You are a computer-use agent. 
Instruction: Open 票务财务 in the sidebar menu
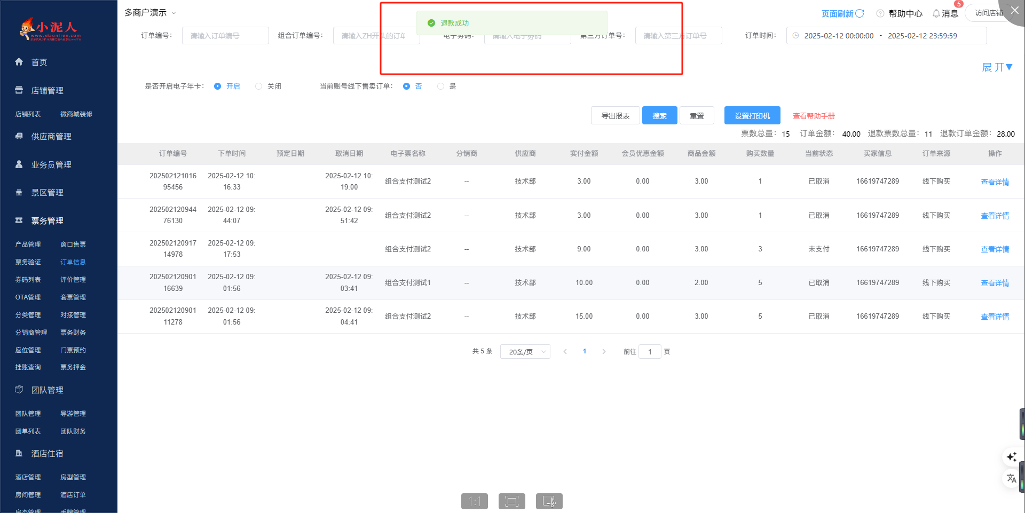click(73, 333)
